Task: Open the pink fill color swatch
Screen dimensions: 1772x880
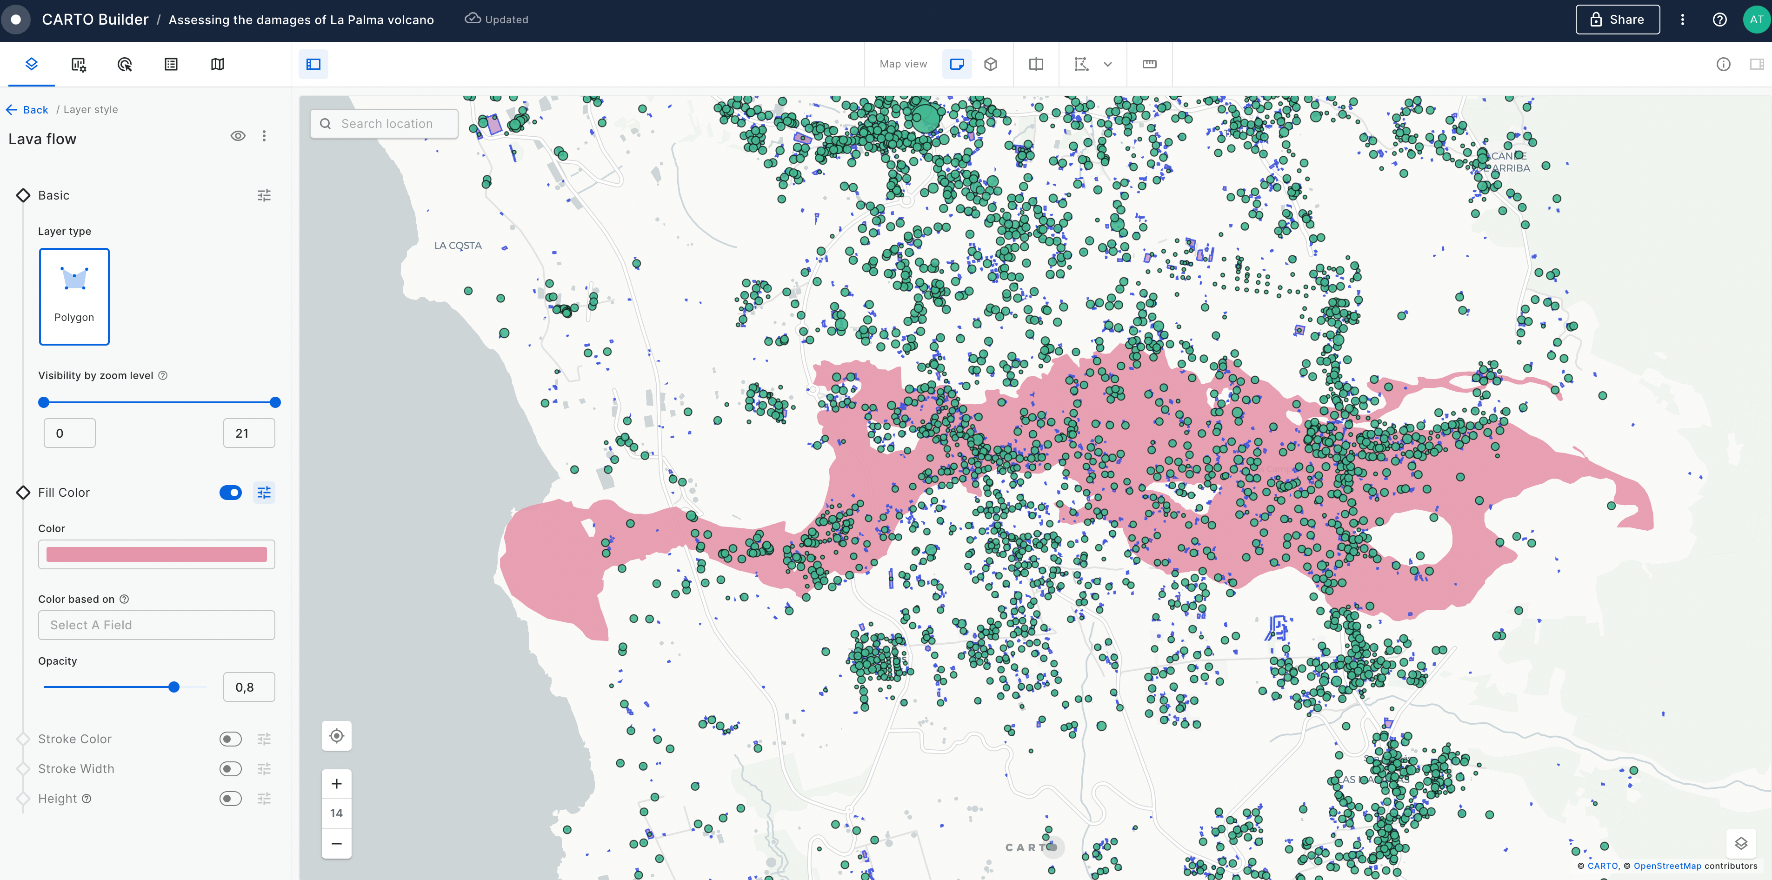Action: [x=157, y=554]
